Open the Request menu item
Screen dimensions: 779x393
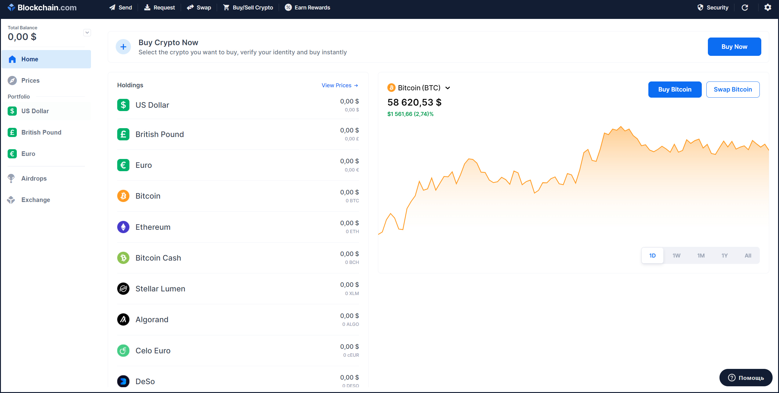coord(159,7)
